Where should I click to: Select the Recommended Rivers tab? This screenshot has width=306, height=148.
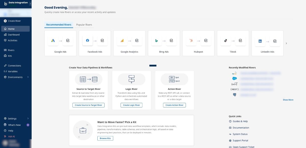tap(59, 25)
